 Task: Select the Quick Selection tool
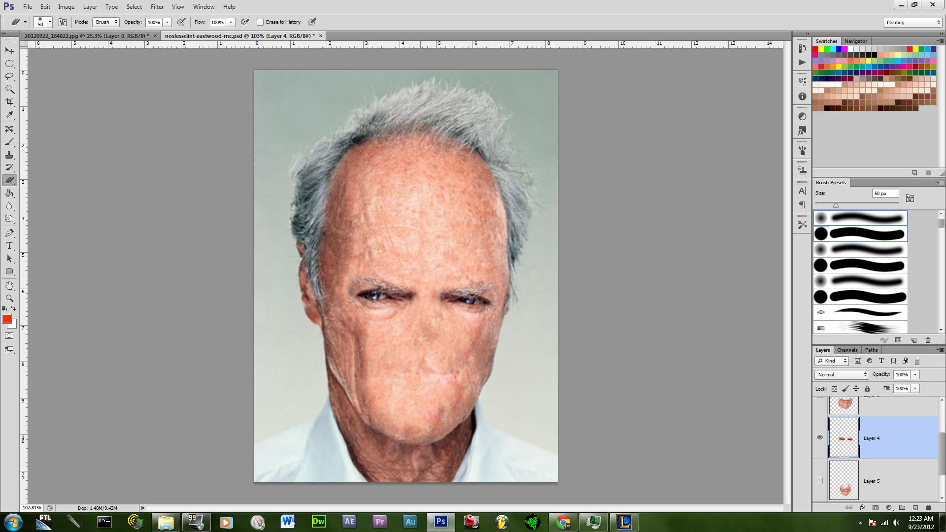click(9, 89)
